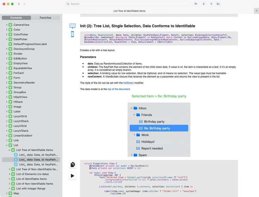The height and width of the screenshot is (197, 259).
Task: Click the S toolbar button
Action: [204, 4]
